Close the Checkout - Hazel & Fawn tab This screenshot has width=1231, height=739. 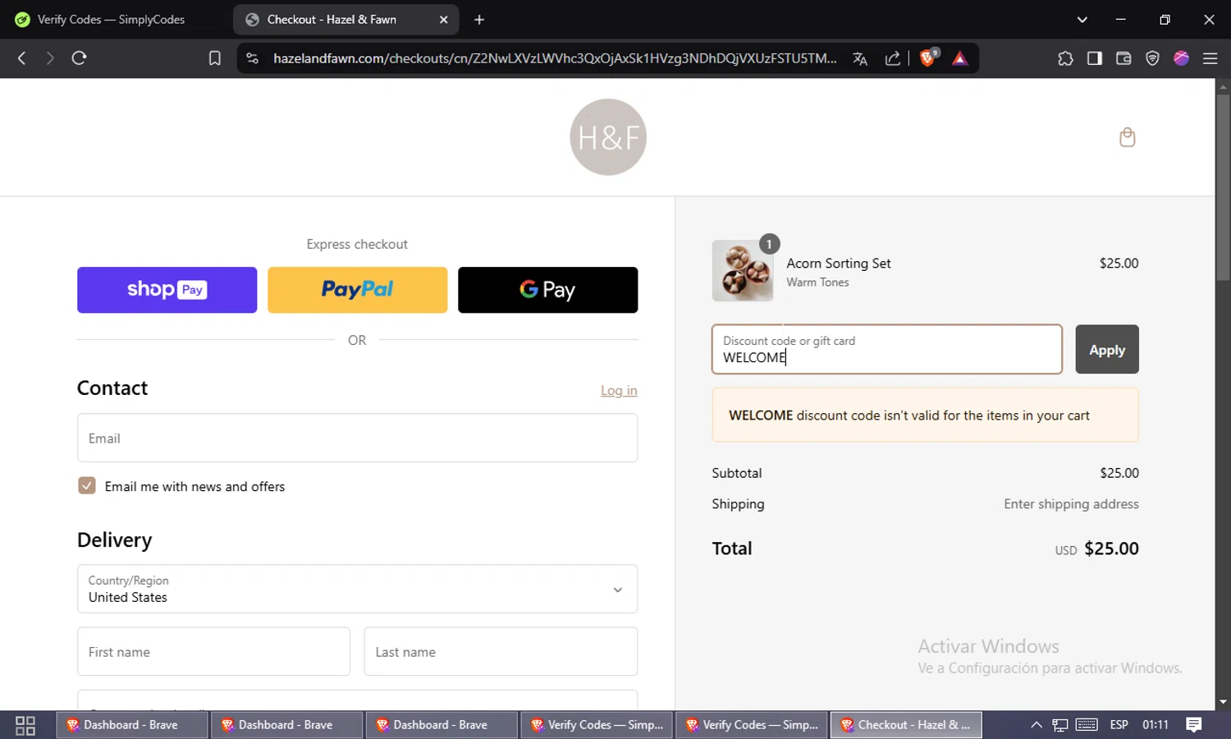(x=443, y=20)
